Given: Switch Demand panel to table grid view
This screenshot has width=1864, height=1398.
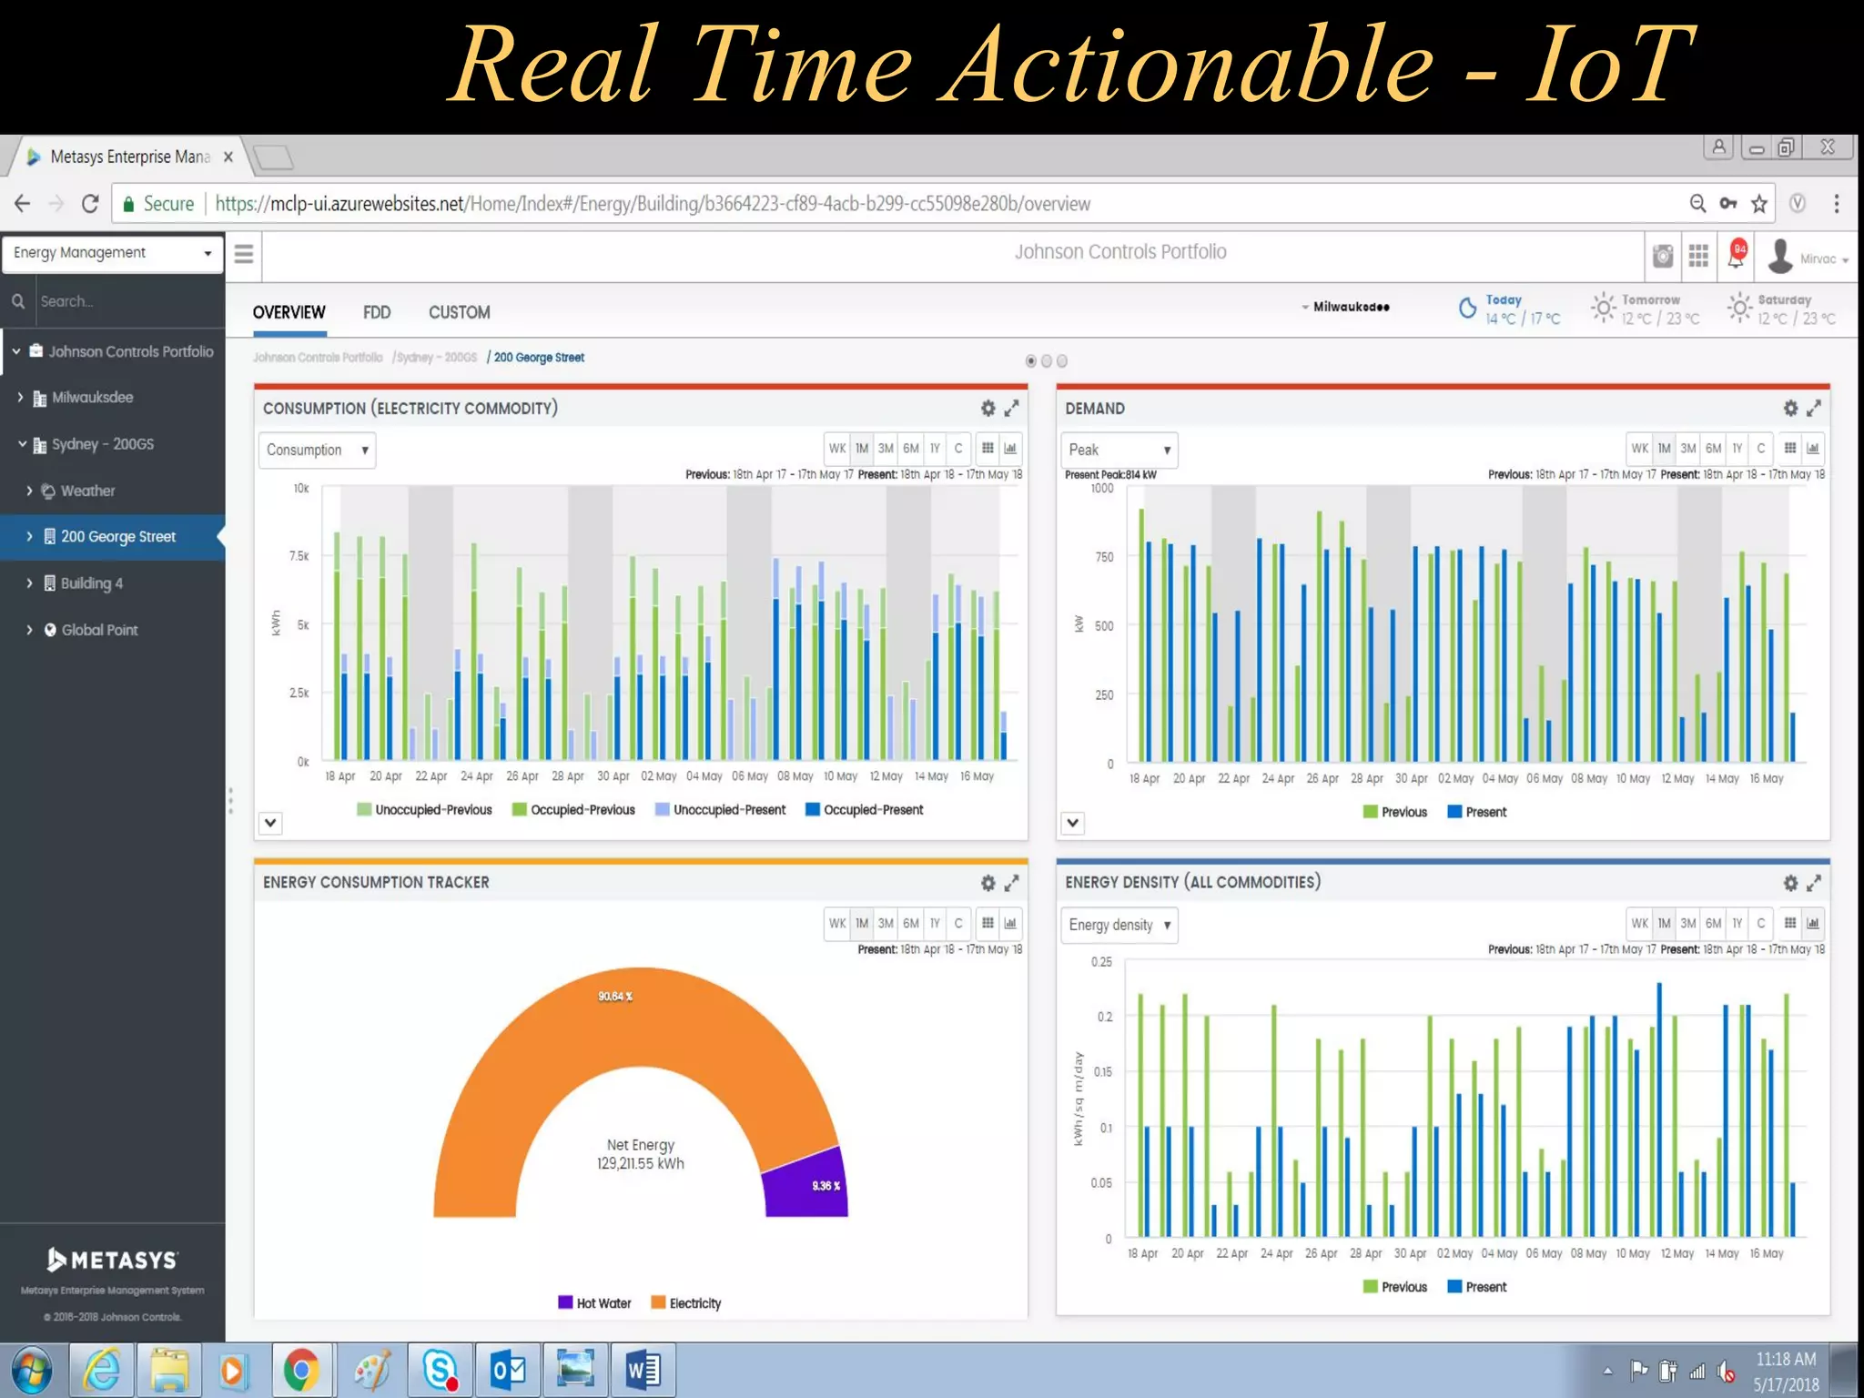Looking at the screenshot, I should pos(1790,448).
